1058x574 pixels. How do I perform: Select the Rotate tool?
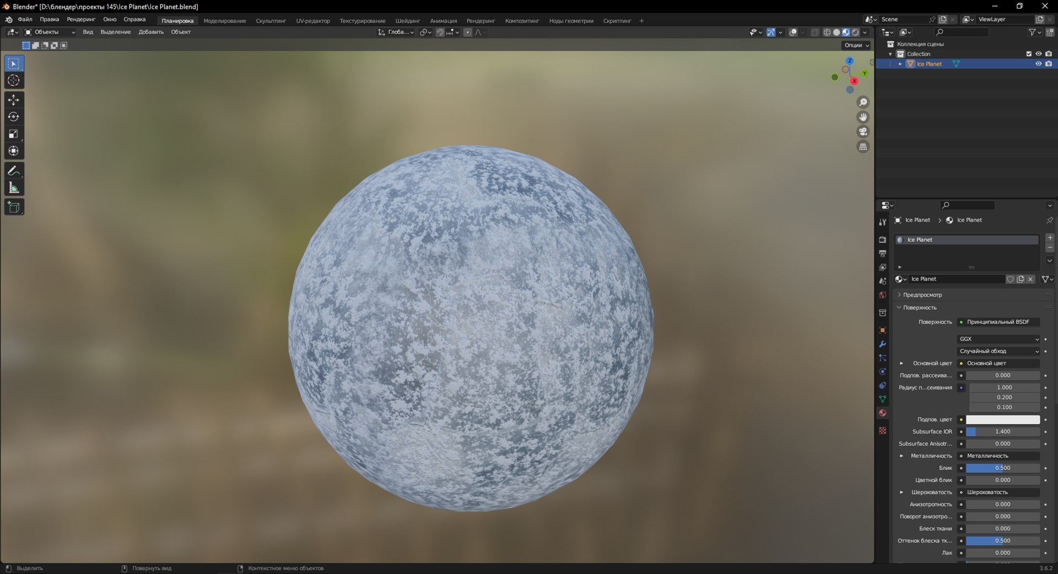click(14, 117)
